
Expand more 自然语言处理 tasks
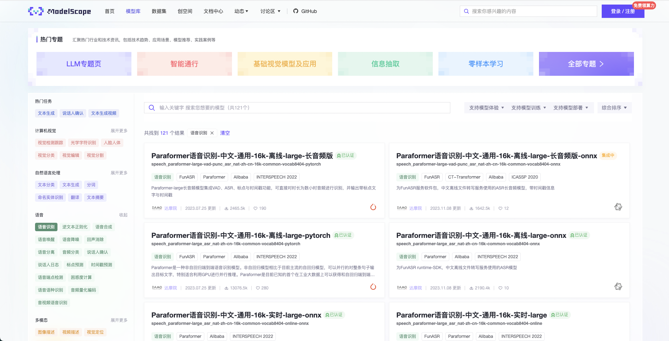(119, 173)
